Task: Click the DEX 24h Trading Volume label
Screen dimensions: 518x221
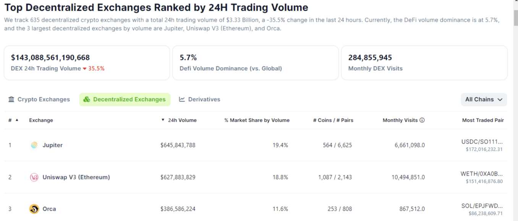Action: 46,69
